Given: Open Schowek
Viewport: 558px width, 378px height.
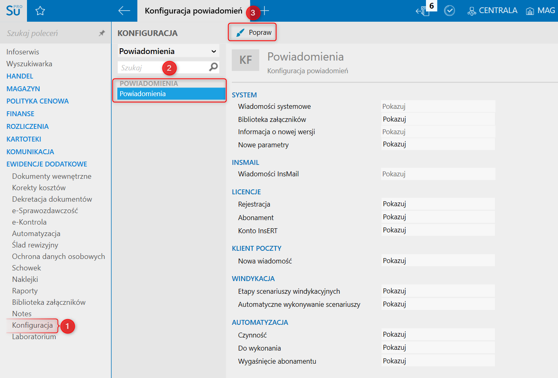Looking at the screenshot, I should (27, 268).
